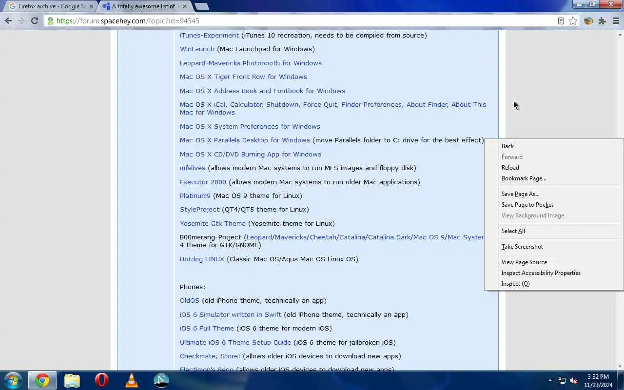
Task: Open the iTunes-Experiment link
Action: [209, 35]
